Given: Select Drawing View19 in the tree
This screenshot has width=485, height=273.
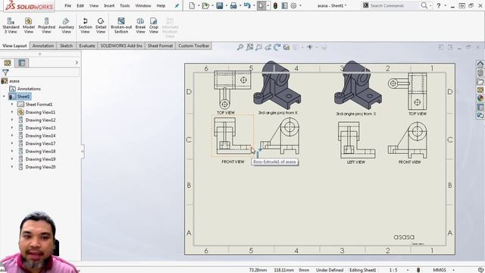Looking at the screenshot, I should click(40, 159).
